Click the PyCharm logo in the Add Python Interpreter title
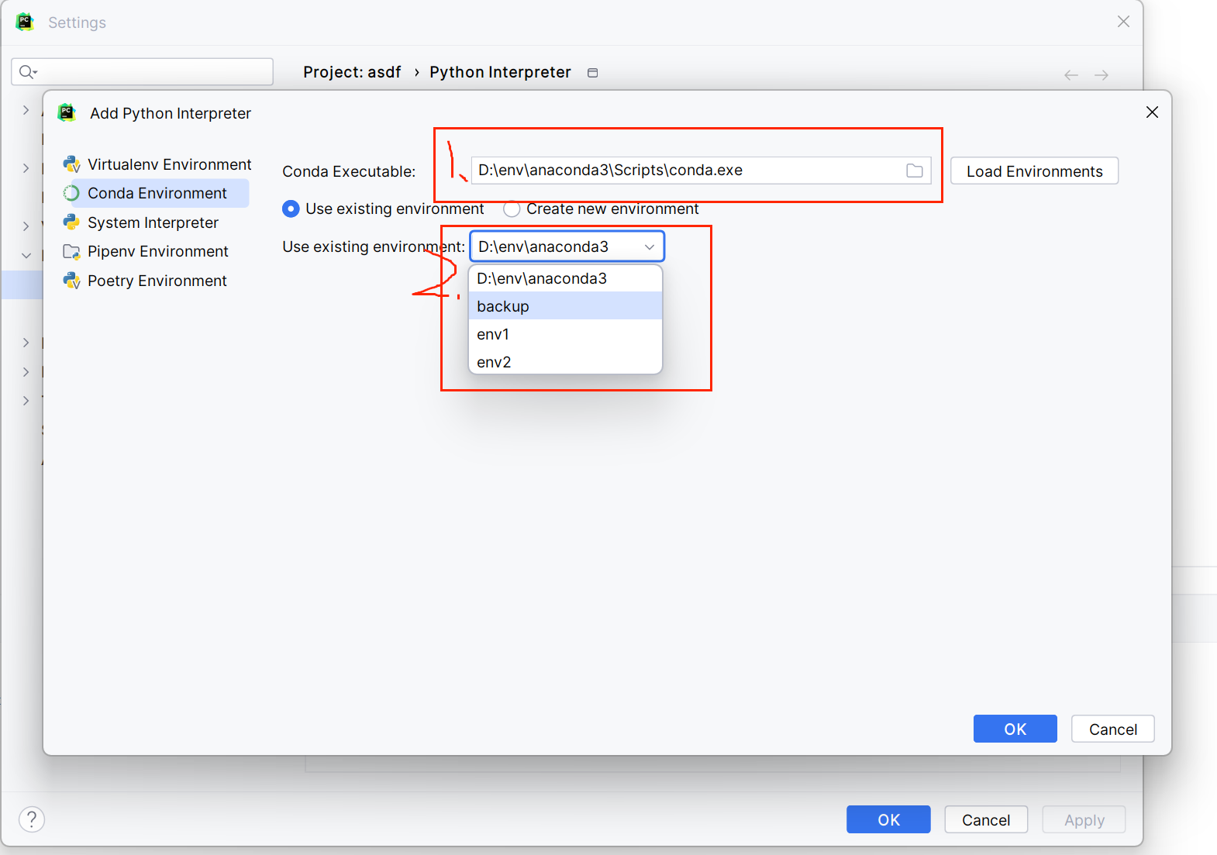 point(67,113)
